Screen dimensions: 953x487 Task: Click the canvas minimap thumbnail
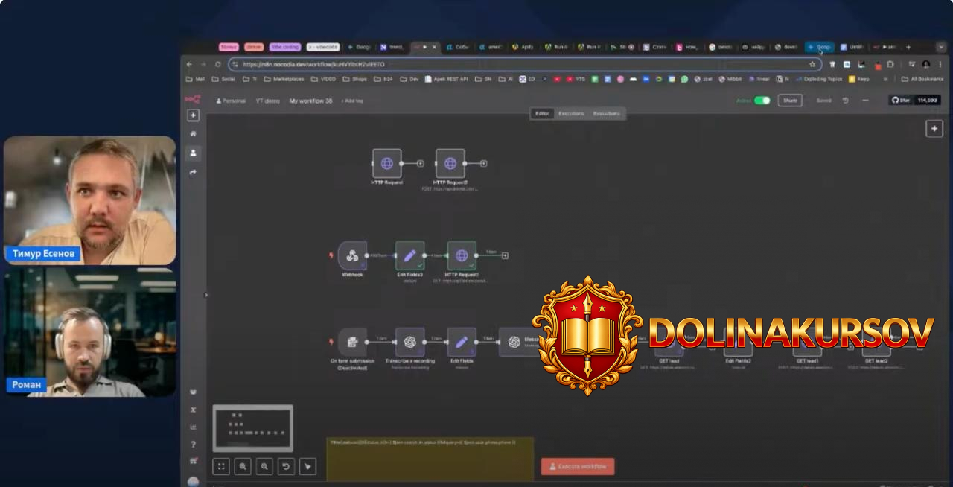(x=252, y=427)
